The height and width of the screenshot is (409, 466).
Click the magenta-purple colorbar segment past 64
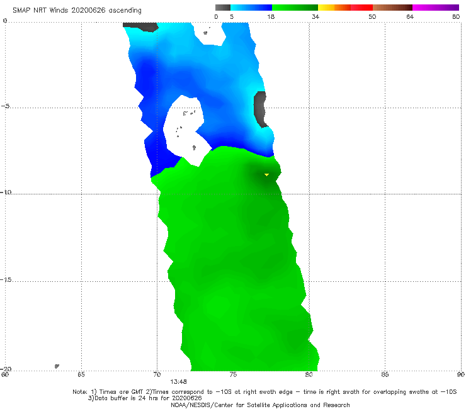pyautogui.click(x=436, y=8)
